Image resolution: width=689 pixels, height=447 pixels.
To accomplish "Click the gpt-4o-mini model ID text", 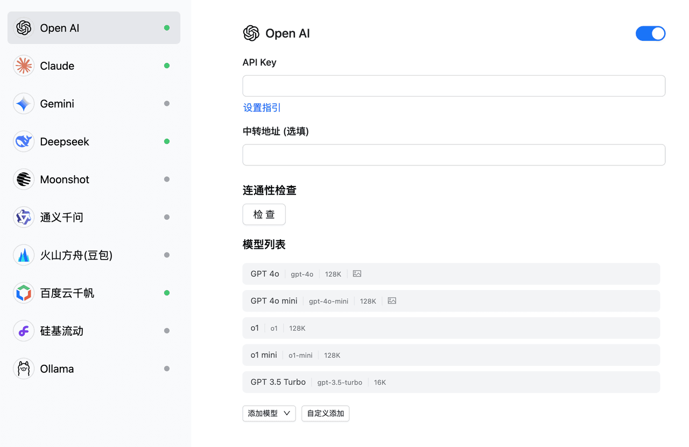I will (x=328, y=301).
